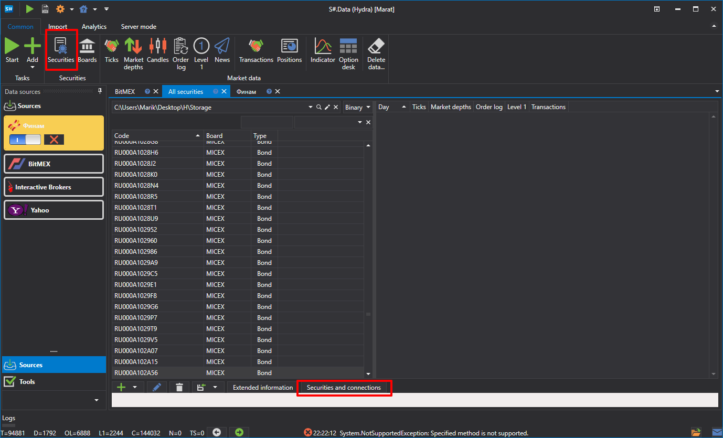
Task: Click the orange gear settings icon
Action: [x=60, y=9]
